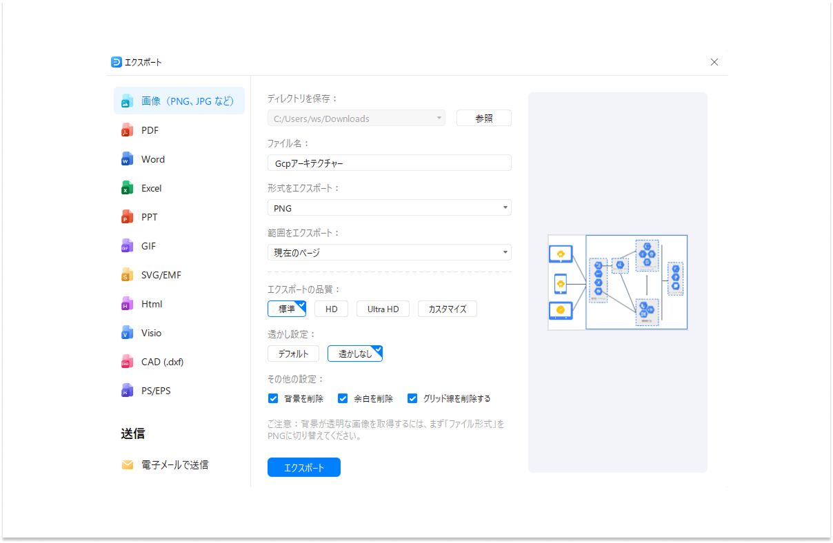Select the PDF export format icon
This screenshot has height=543, width=833.
[128, 130]
